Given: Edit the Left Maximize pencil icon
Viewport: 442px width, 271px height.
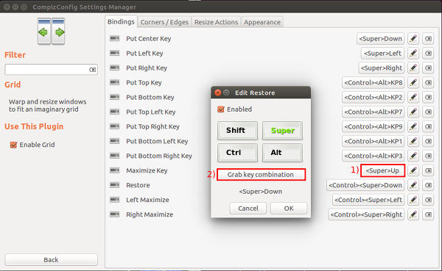Looking at the screenshot, I should pyautogui.click(x=413, y=200).
